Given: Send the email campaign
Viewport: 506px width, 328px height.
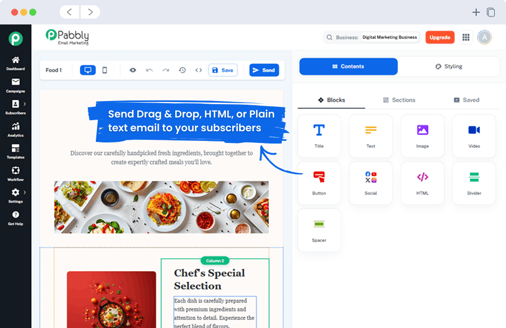Looking at the screenshot, I should pyautogui.click(x=264, y=70).
